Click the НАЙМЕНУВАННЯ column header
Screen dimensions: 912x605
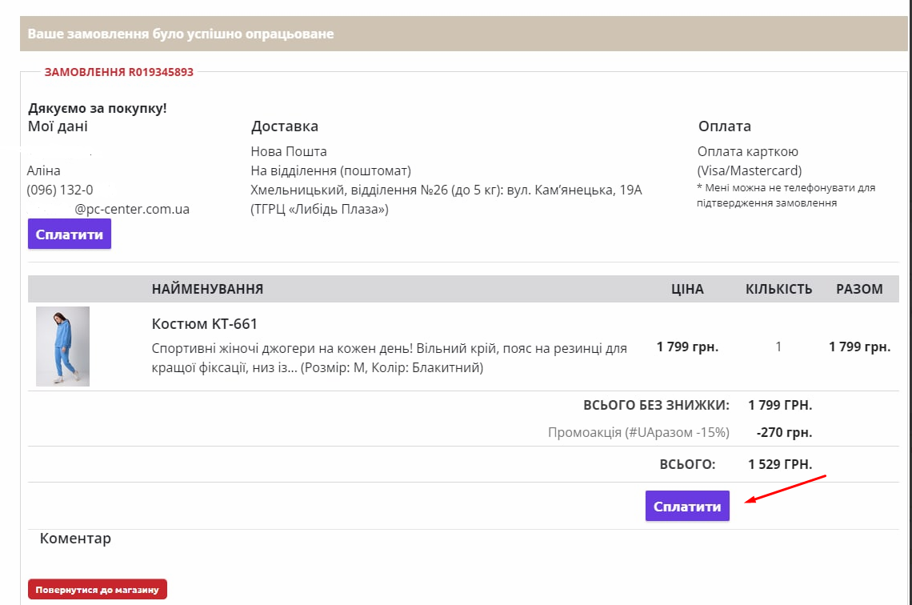(x=207, y=289)
